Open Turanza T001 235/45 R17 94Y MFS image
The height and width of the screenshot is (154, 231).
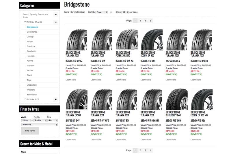pyautogui.click(x=152, y=99)
